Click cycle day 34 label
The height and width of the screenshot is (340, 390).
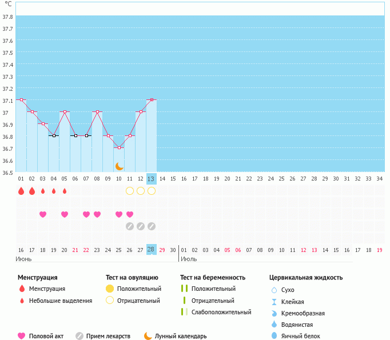click(x=379, y=179)
